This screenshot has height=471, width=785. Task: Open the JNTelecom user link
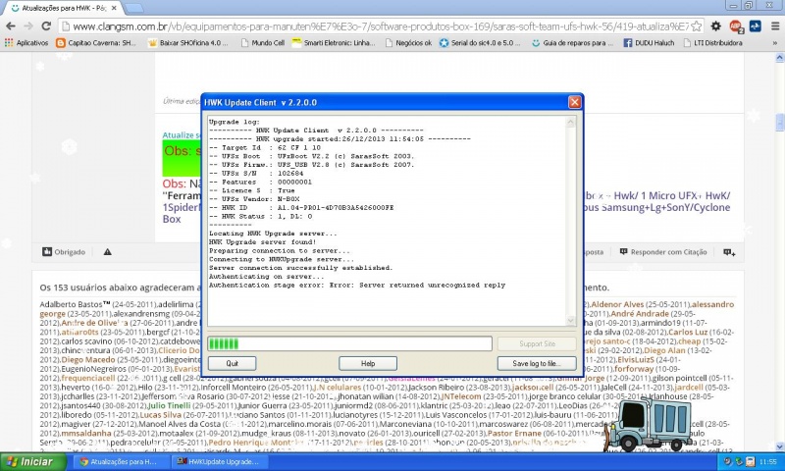[x=460, y=396]
